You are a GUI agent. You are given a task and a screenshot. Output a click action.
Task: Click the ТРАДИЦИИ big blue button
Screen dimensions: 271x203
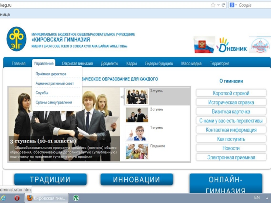[50, 179]
